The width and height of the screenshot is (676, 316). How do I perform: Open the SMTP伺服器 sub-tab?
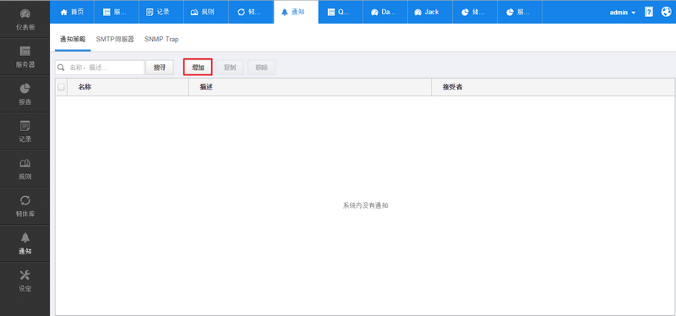tap(115, 39)
